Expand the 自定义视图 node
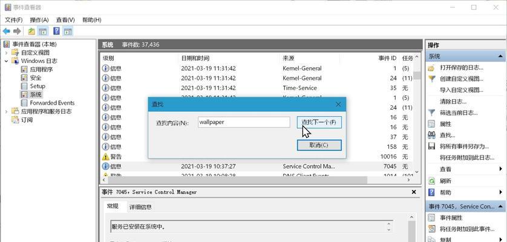507x242 pixels. tap(6, 53)
